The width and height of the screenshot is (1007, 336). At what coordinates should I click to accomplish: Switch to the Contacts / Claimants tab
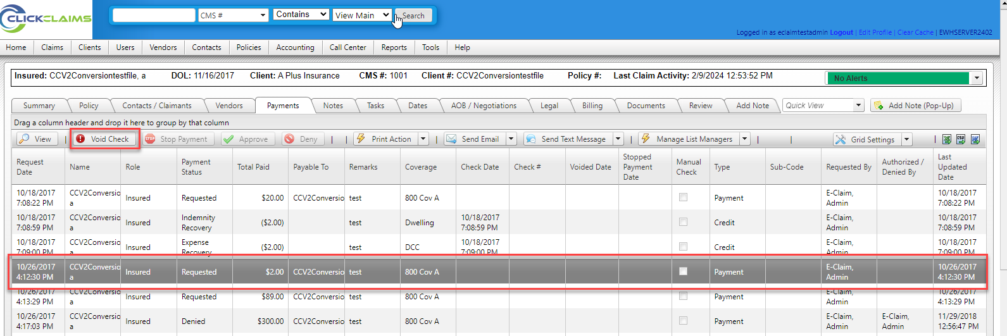tap(157, 106)
